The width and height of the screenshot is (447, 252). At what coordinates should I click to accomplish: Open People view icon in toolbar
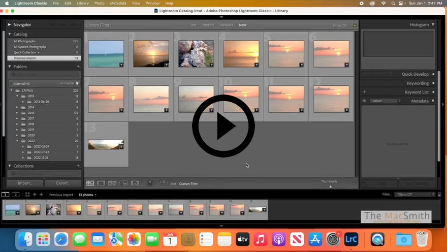[135, 183]
